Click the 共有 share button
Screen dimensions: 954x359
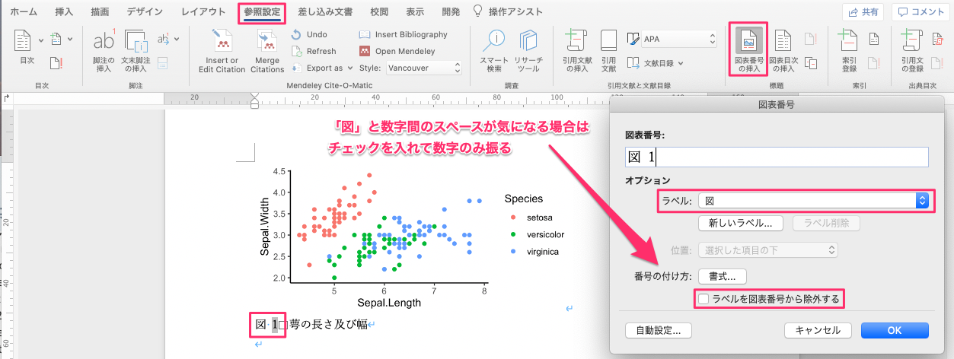(x=863, y=11)
